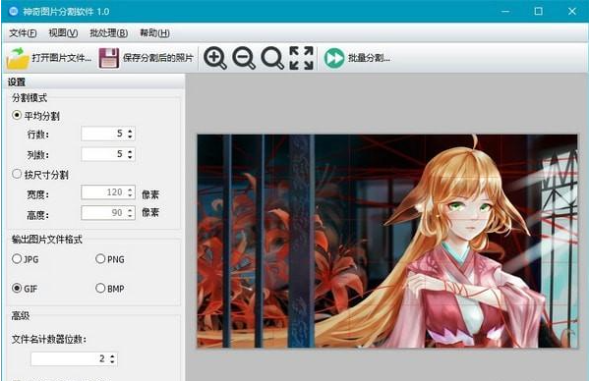Screen dimensions: 589x381
Task: Increase the 行数 row count stepper
Action: [x=130, y=131]
